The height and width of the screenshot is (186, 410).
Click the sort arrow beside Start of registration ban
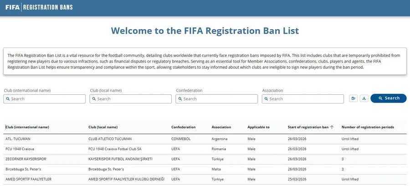[332, 127]
